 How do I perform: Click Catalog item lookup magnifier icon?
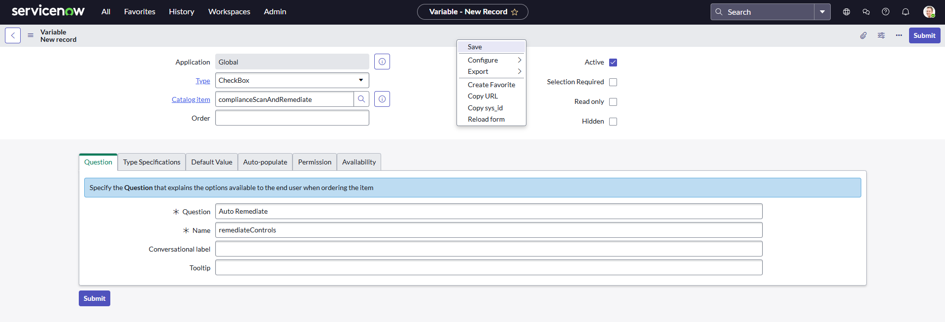pyautogui.click(x=361, y=99)
